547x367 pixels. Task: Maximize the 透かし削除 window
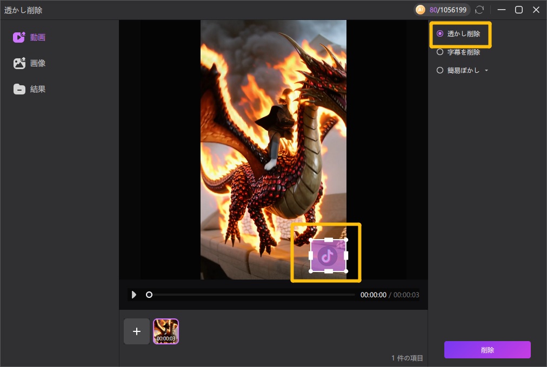518,10
